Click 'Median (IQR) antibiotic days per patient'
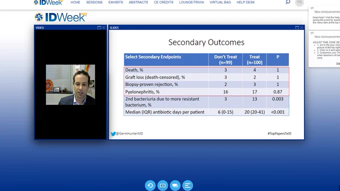This screenshot has height=191, width=340. (x=165, y=112)
